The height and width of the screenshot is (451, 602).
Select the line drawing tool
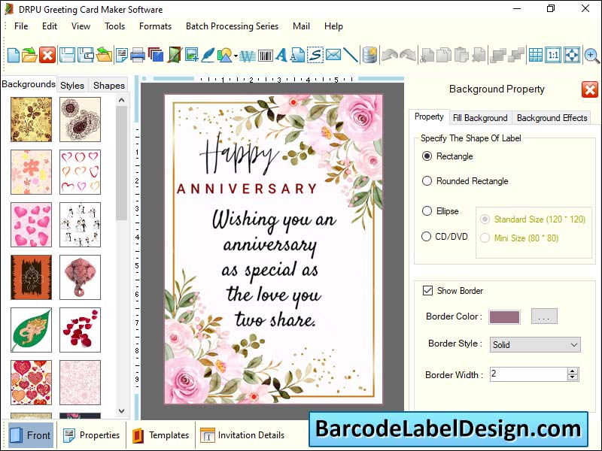[350, 54]
